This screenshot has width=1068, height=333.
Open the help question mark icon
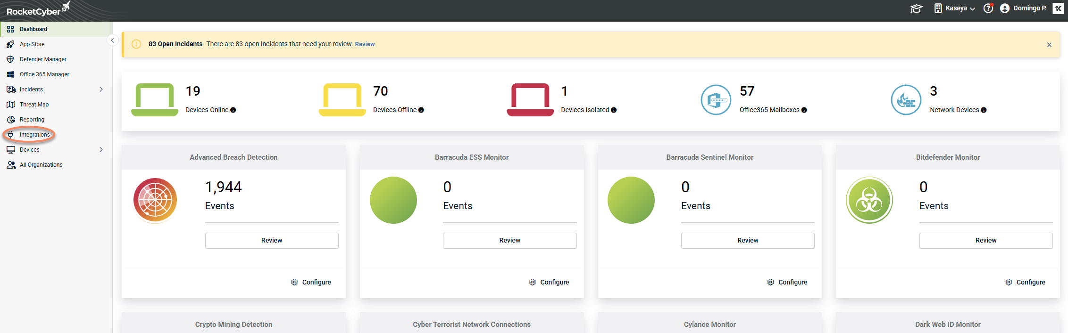click(988, 8)
